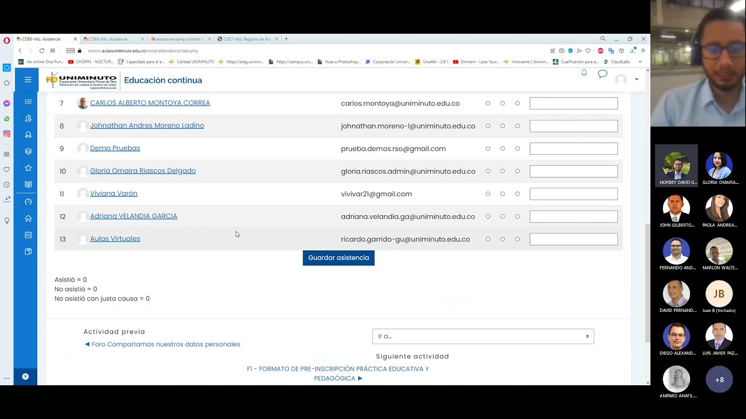This screenshot has height=419, width=746.
Task: Expand the bookmarks bar overflow chevron
Action: click(x=640, y=62)
